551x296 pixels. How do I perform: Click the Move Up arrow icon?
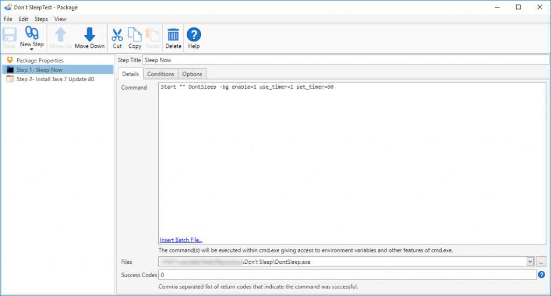click(x=60, y=35)
